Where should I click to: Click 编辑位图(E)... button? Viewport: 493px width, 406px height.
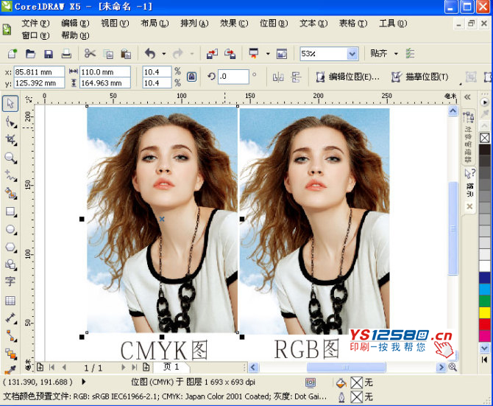(347, 77)
